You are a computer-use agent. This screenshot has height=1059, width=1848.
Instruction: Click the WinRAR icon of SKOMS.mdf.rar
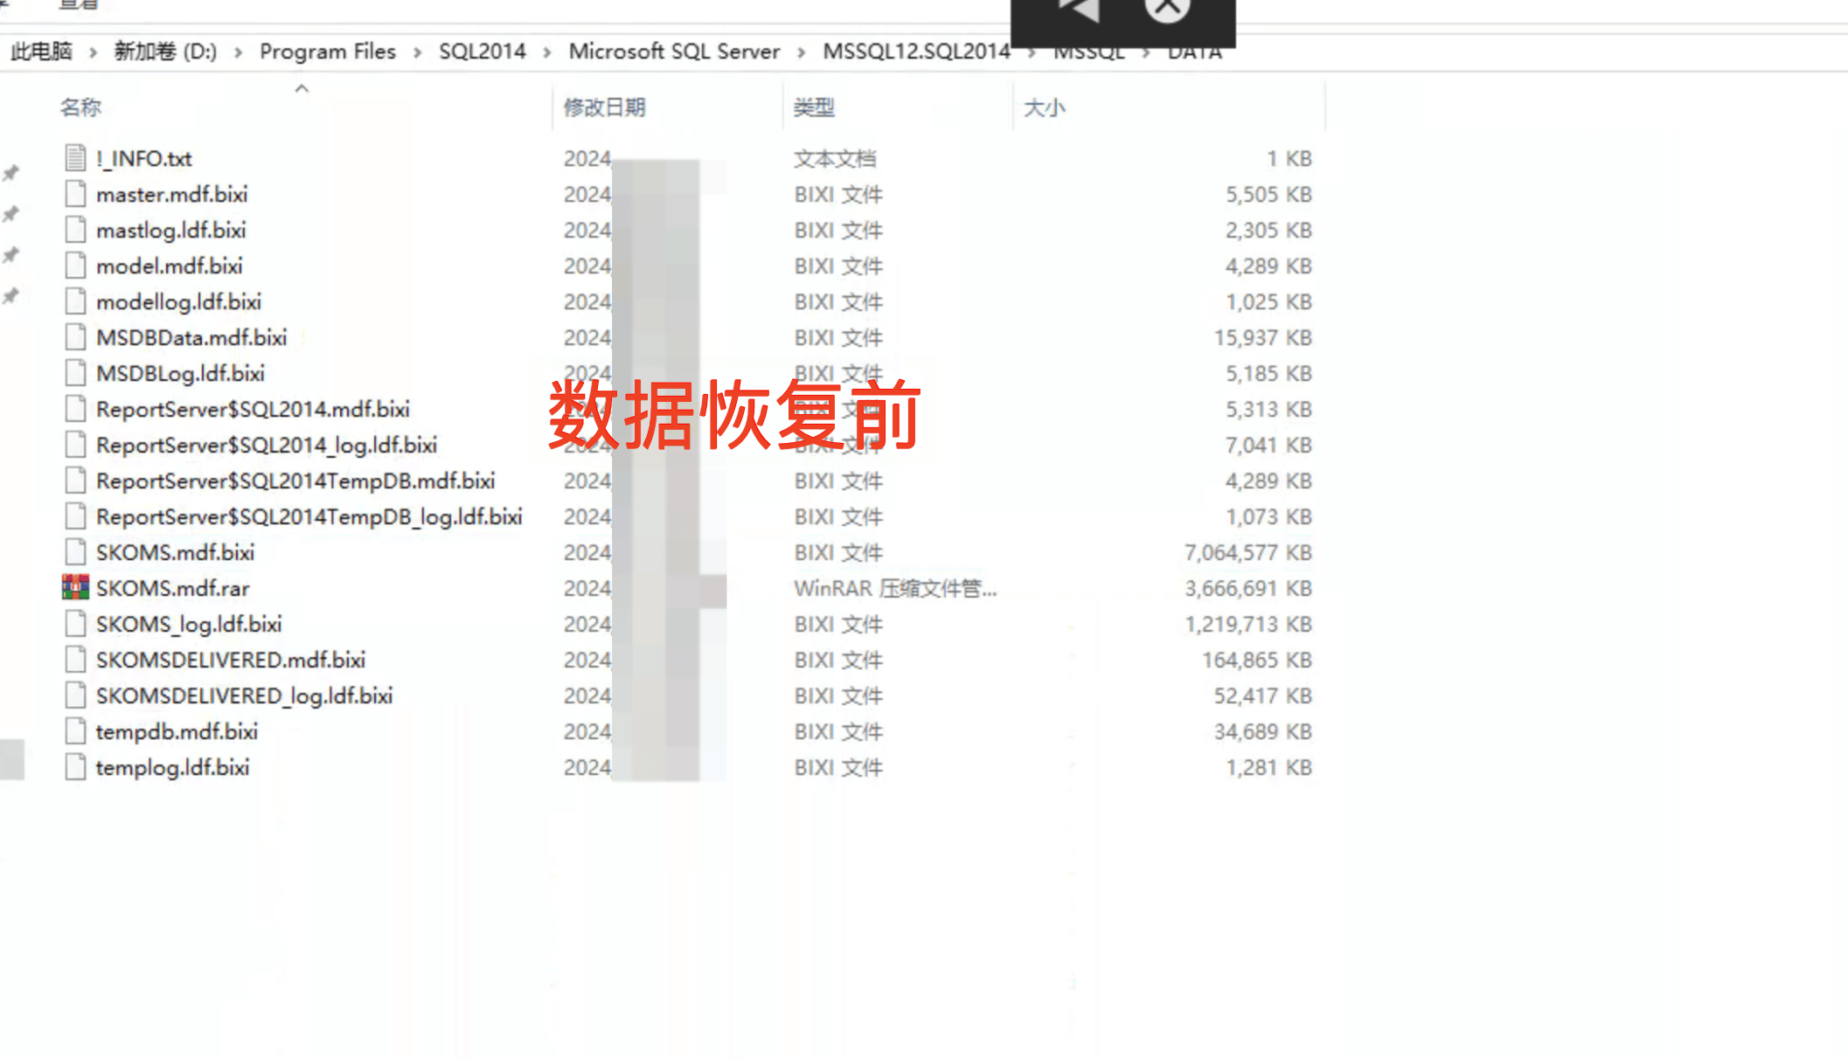(x=75, y=587)
